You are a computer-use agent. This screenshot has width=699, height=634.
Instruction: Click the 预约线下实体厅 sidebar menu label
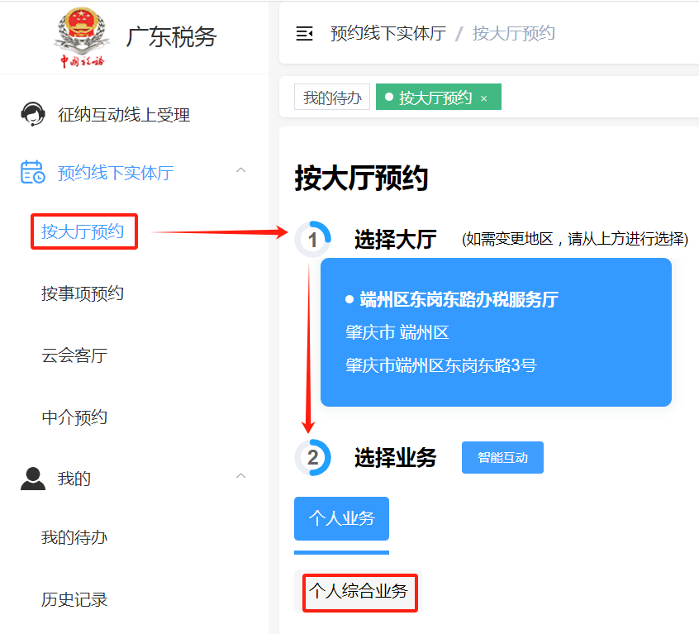[116, 173]
